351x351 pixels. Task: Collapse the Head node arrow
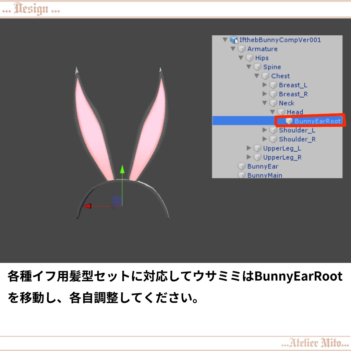(273, 112)
